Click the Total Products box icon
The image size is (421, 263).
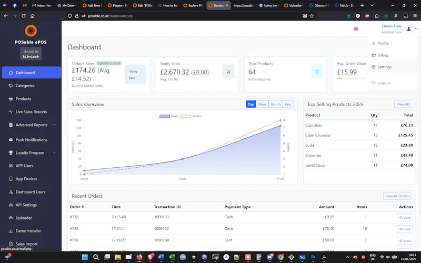point(317,72)
